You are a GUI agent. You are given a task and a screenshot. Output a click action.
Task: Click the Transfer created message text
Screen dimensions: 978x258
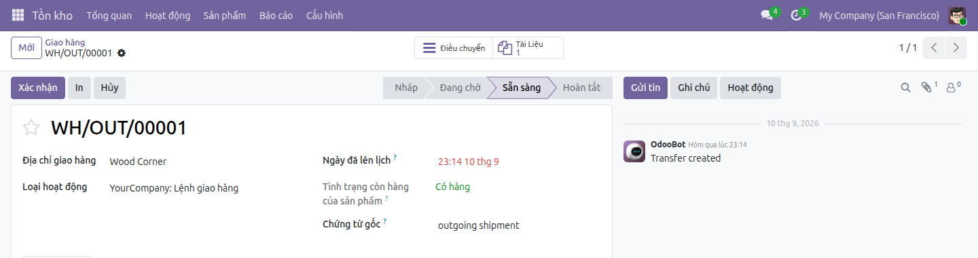pos(685,158)
